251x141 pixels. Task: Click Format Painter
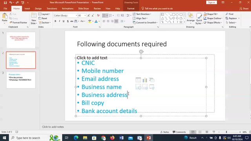click(x=18, y=23)
